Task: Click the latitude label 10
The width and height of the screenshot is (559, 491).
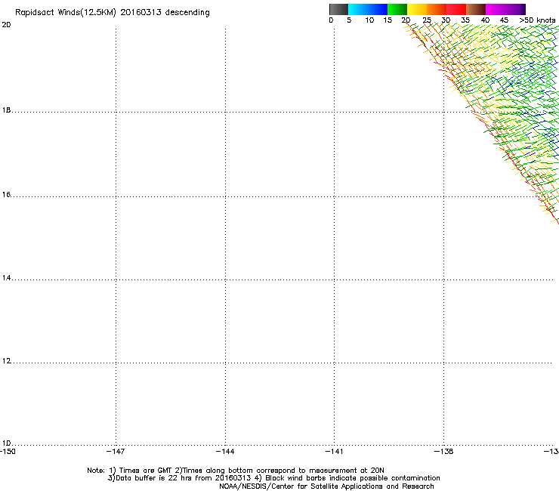Action: pyautogui.click(x=6, y=443)
